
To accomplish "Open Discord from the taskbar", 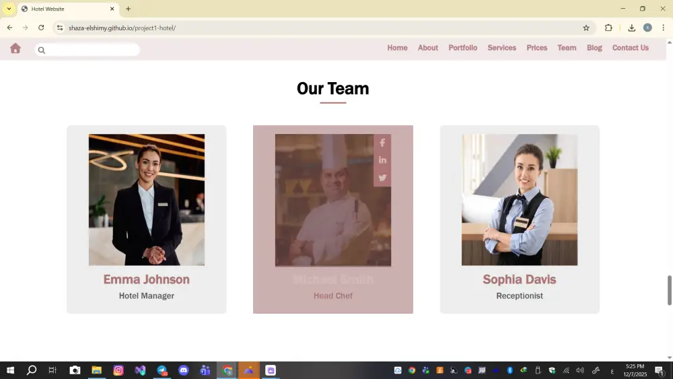I will click(183, 370).
